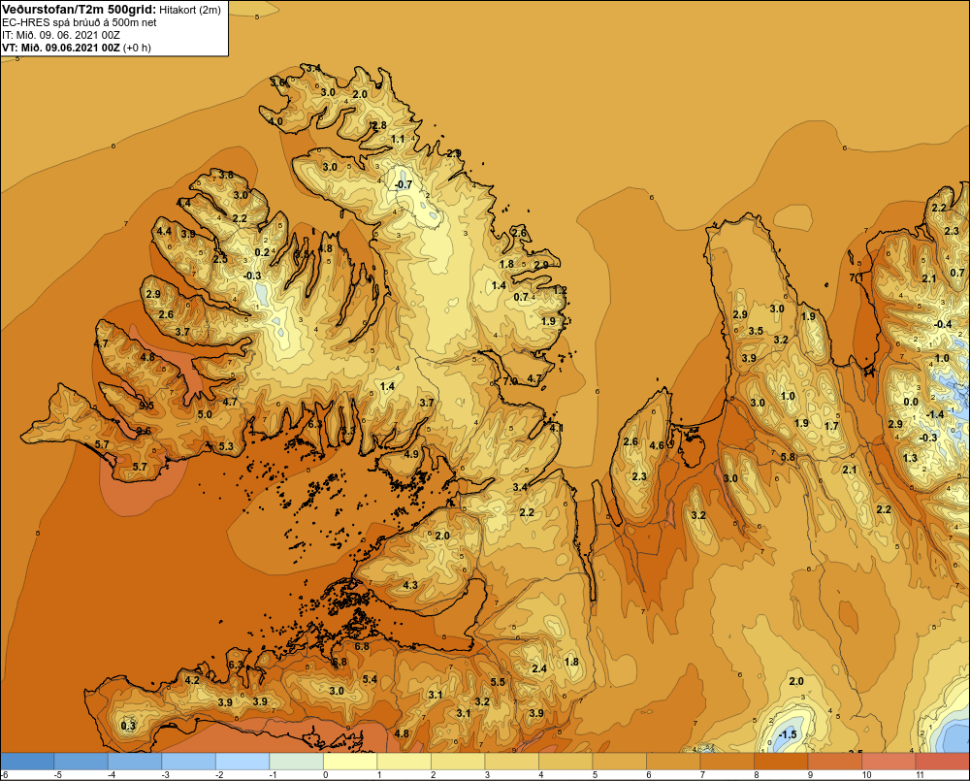Click the temperature value "4.0"
970x781 pixels.
275,121
